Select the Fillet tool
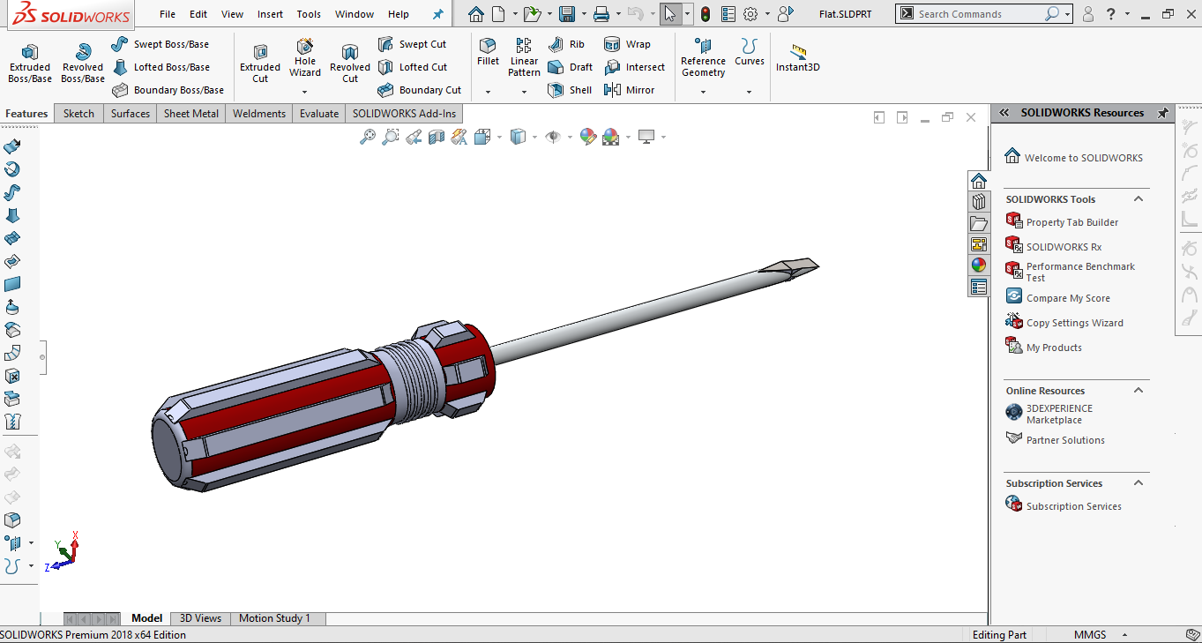 tap(488, 53)
